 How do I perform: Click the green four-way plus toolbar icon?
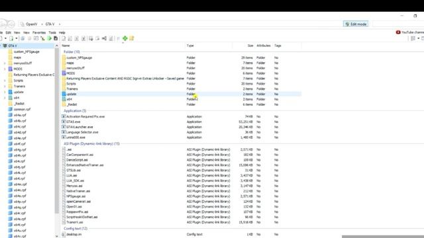point(125,38)
